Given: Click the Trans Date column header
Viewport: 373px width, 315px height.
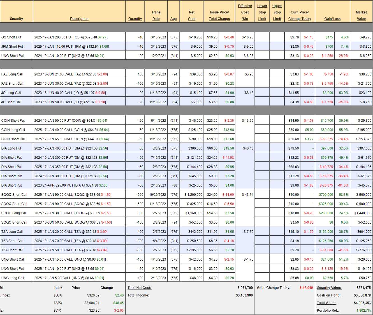Looking at the screenshot, I should (x=156, y=16).
